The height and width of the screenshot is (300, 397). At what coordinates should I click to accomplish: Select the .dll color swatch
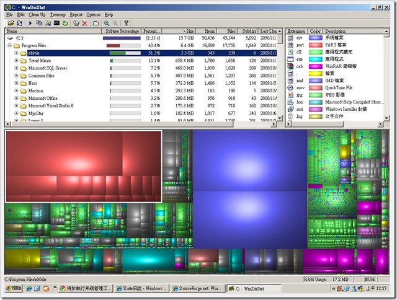tap(315, 53)
